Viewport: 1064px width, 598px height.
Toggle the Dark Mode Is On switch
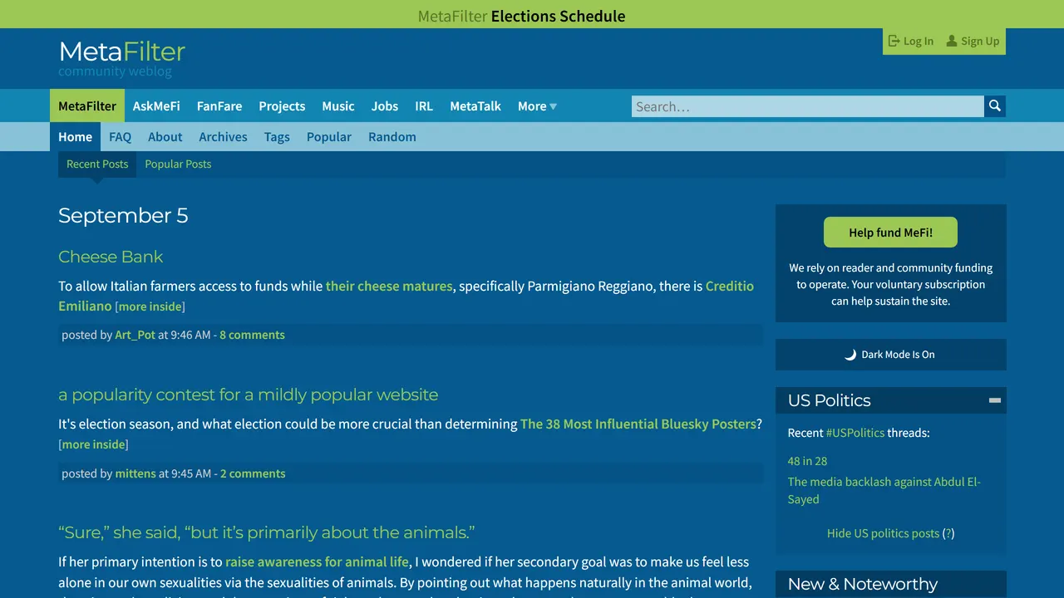click(x=890, y=355)
